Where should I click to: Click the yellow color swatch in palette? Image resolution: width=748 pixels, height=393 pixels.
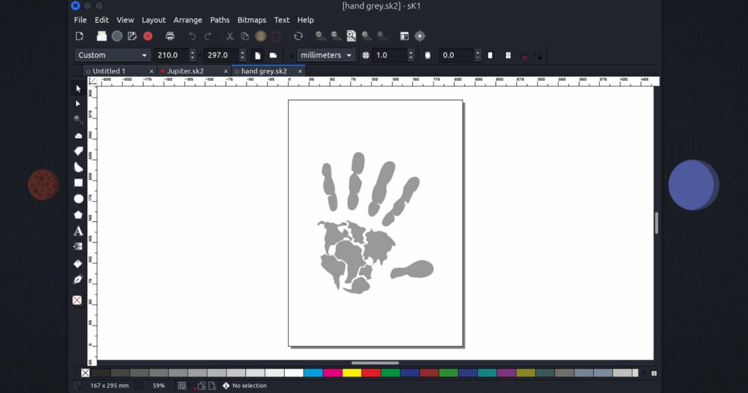pos(352,373)
